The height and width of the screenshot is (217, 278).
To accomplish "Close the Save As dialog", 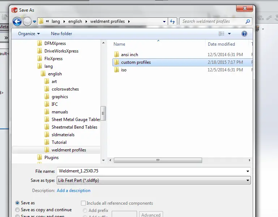I will 245,8.
